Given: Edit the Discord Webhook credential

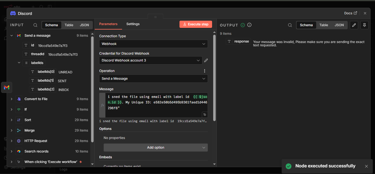Looking at the screenshot, I should 206,60.
